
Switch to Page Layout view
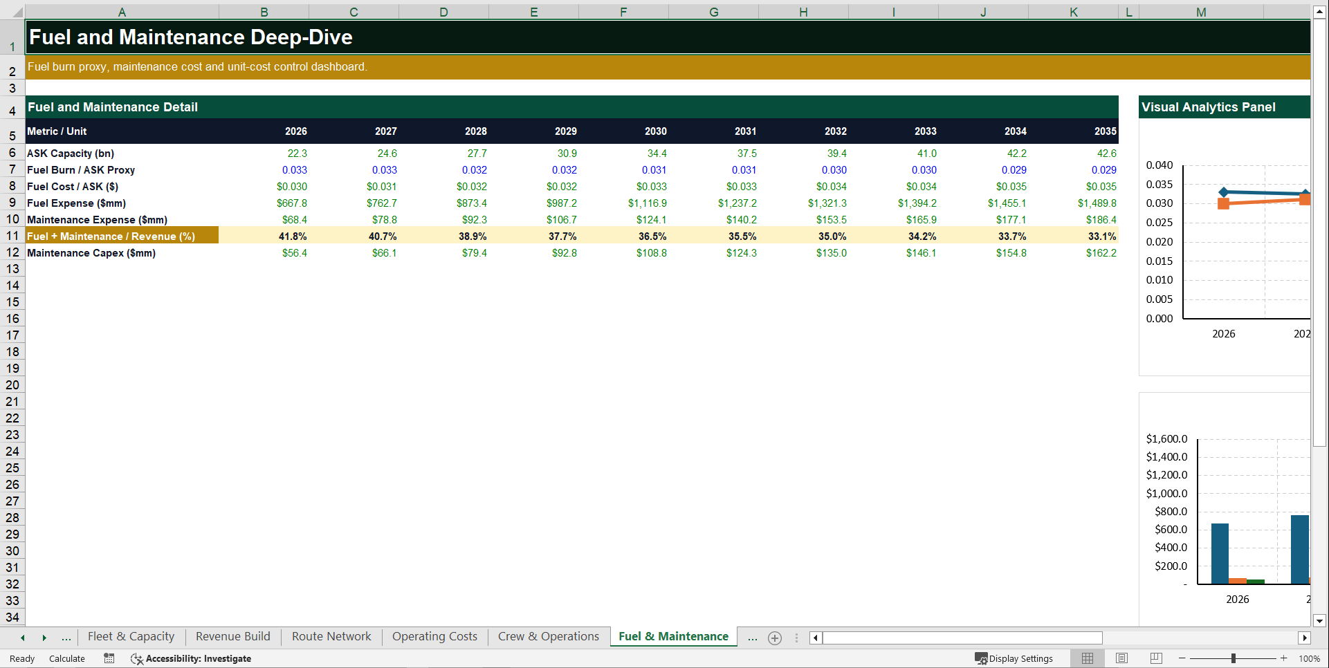point(1121,658)
